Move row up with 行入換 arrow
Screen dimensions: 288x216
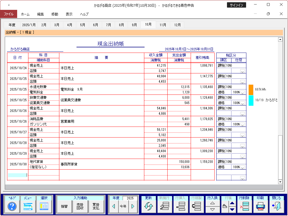coord(212,203)
